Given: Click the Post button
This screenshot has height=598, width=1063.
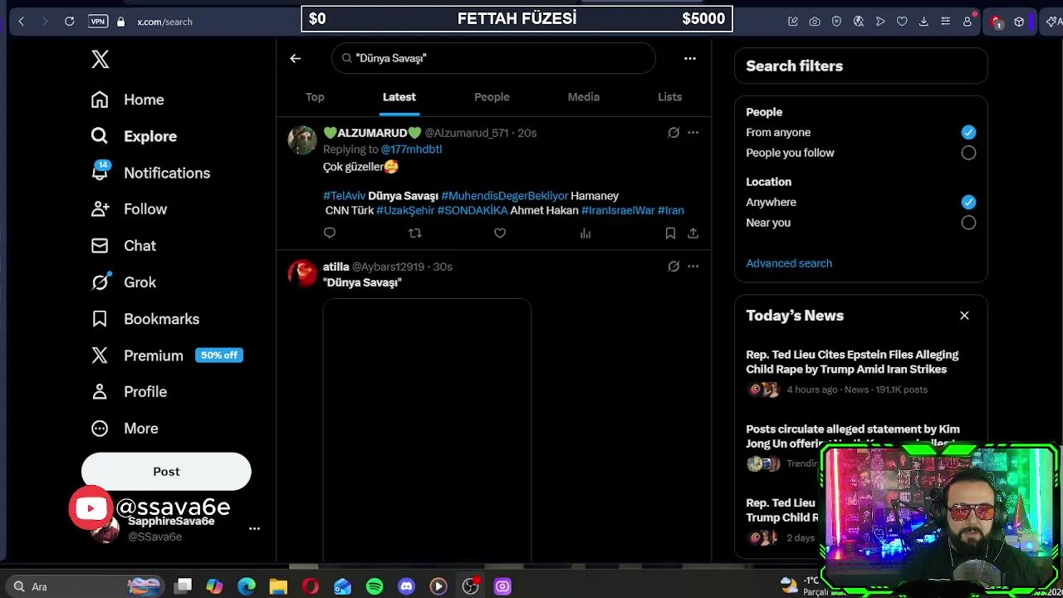Looking at the screenshot, I should 166,472.
